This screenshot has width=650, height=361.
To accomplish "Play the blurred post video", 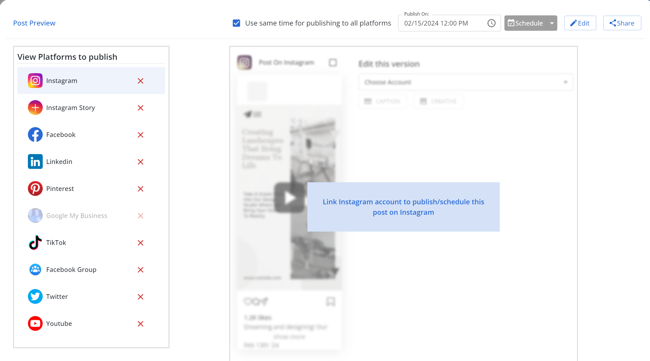I will (x=290, y=198).
